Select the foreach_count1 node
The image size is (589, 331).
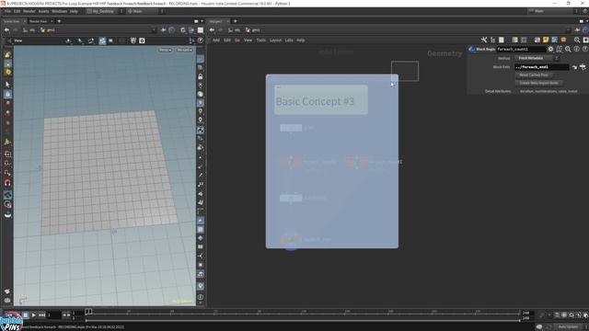356,162
